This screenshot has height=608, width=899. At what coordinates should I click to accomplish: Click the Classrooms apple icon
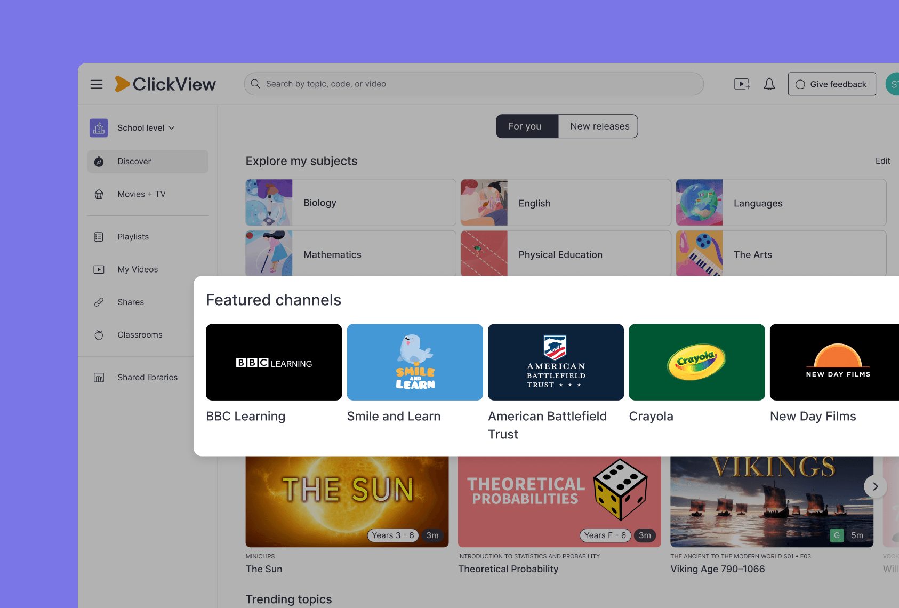coord(99,335)
